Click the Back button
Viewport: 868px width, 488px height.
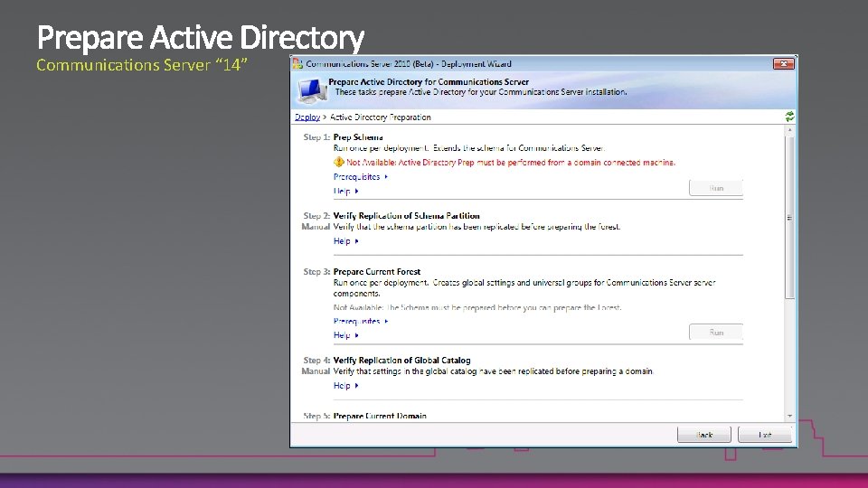pos(704,435)
